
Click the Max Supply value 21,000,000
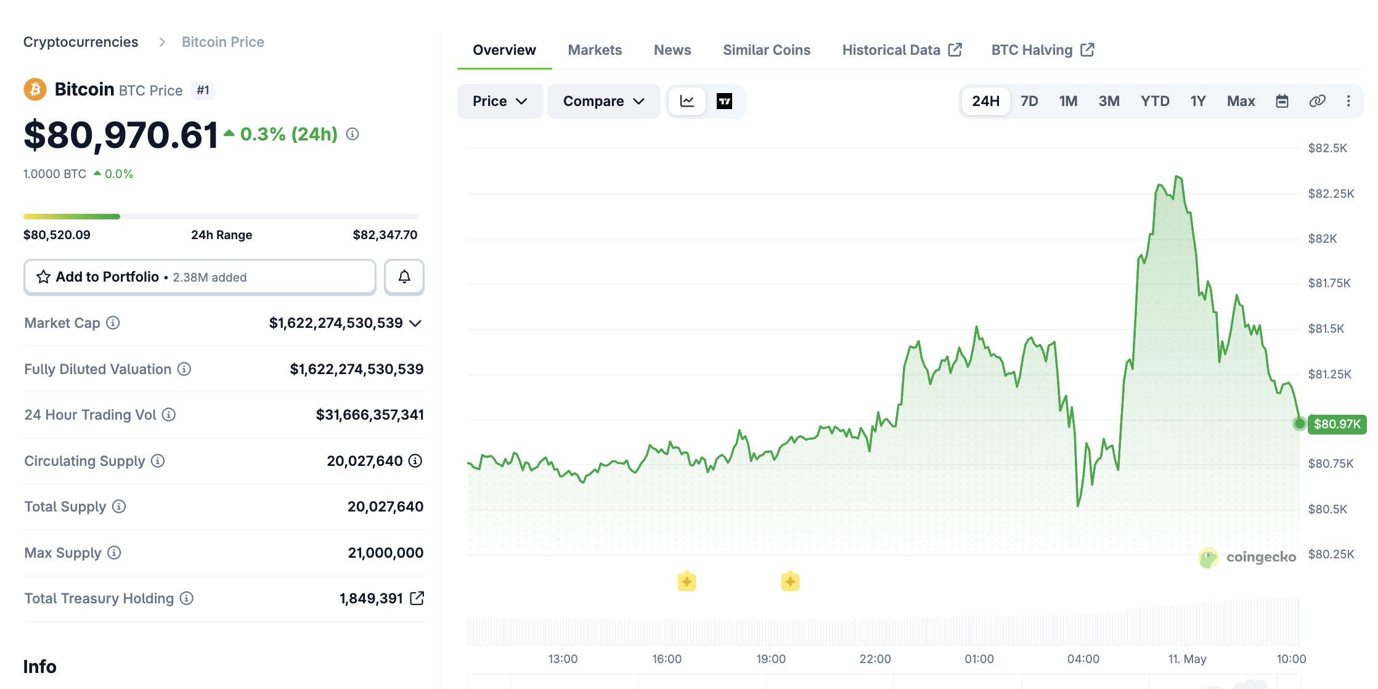point(386,553)
